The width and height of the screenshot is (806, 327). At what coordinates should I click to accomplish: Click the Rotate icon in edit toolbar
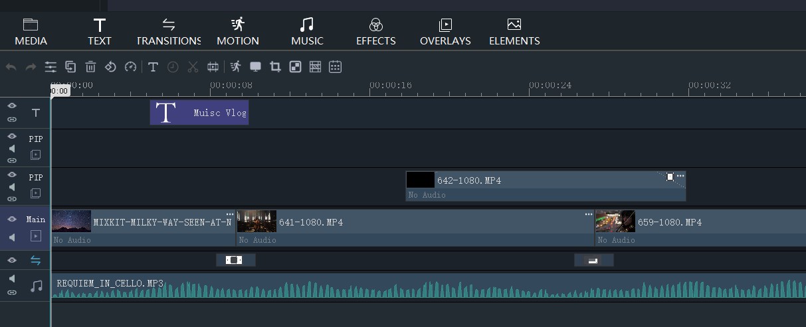point(110,67)
